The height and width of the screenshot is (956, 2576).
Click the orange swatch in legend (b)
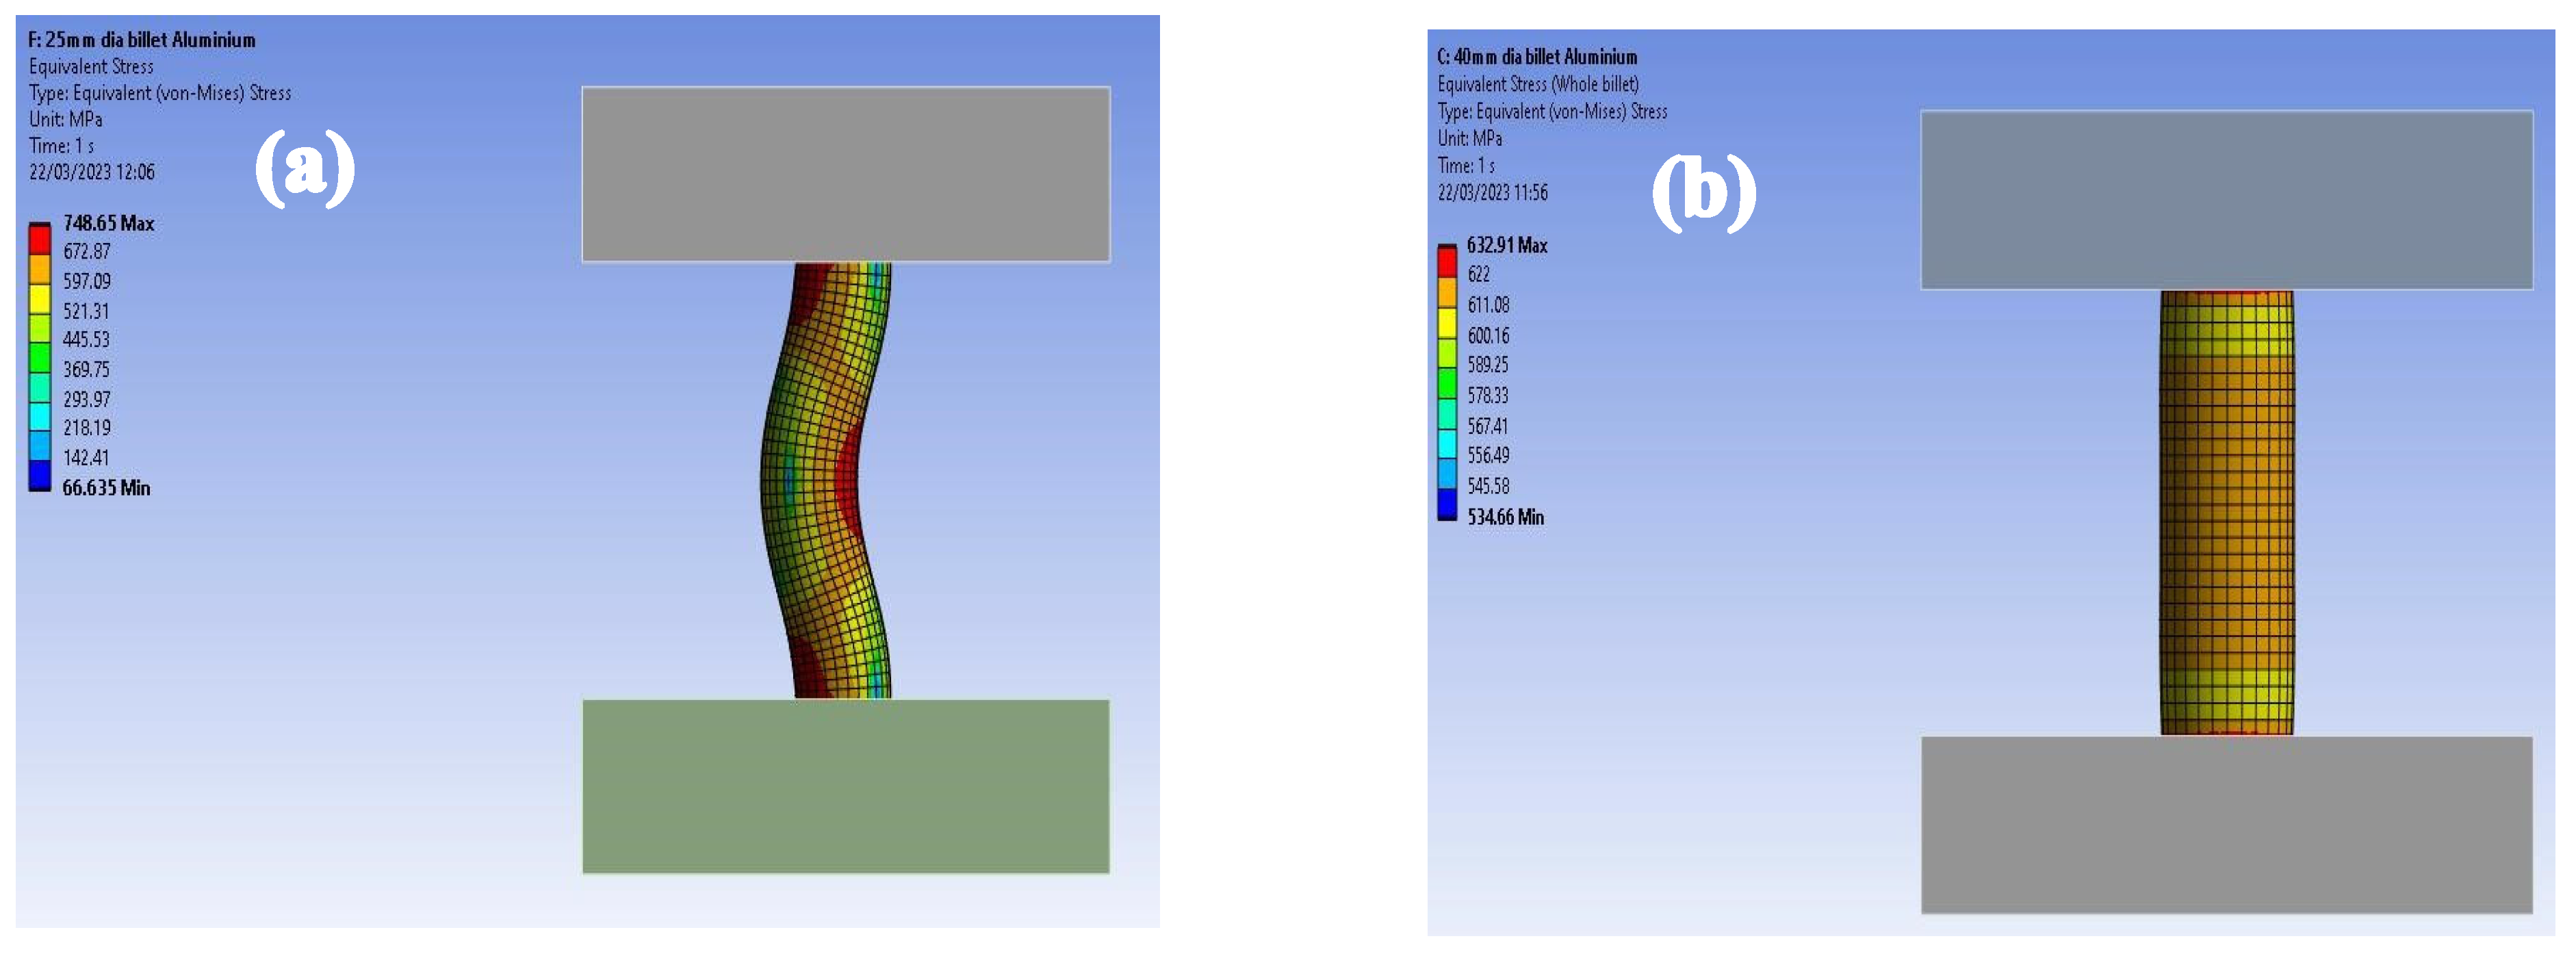coord(1447,292)
